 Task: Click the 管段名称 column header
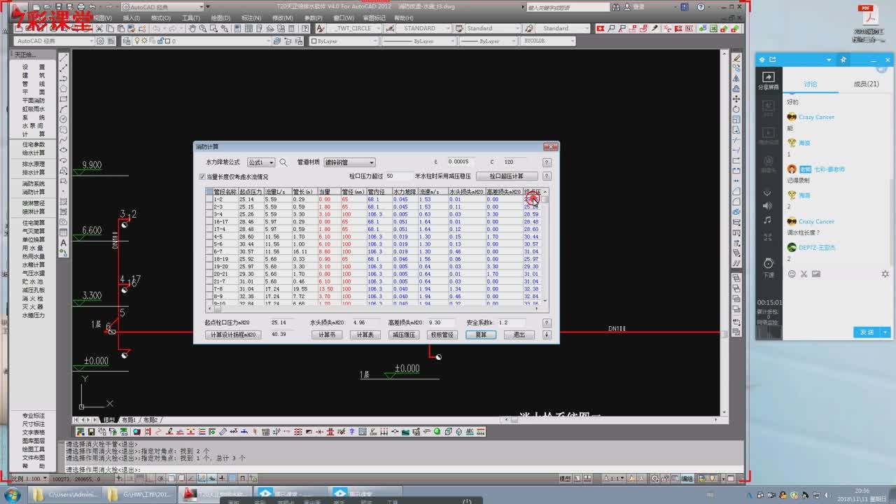pyautogui.click(x=225, y=192)
